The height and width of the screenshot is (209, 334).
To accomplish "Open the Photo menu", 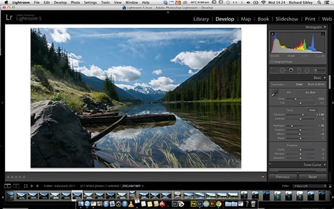I will pyautogui.click(x=75, y=2).
